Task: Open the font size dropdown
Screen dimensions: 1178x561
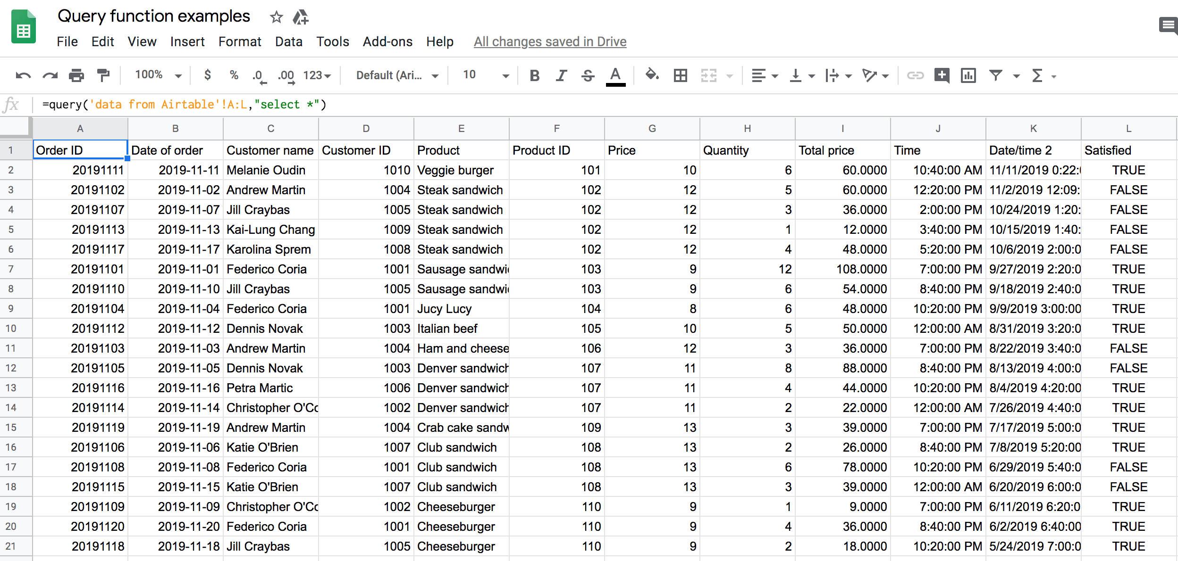Action: 505,75
